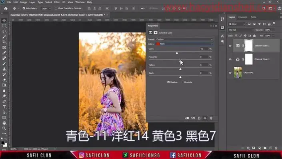The height and width of the screenshot is (159, 282).
Task: Click the Magenta percentage value field
Action: coord(204,57)
